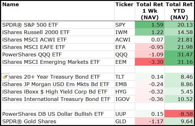Screen dimensions: 195x126
Task: Click the Total Ret YTD (NAV) header
Action: click(x=179, y=11)
